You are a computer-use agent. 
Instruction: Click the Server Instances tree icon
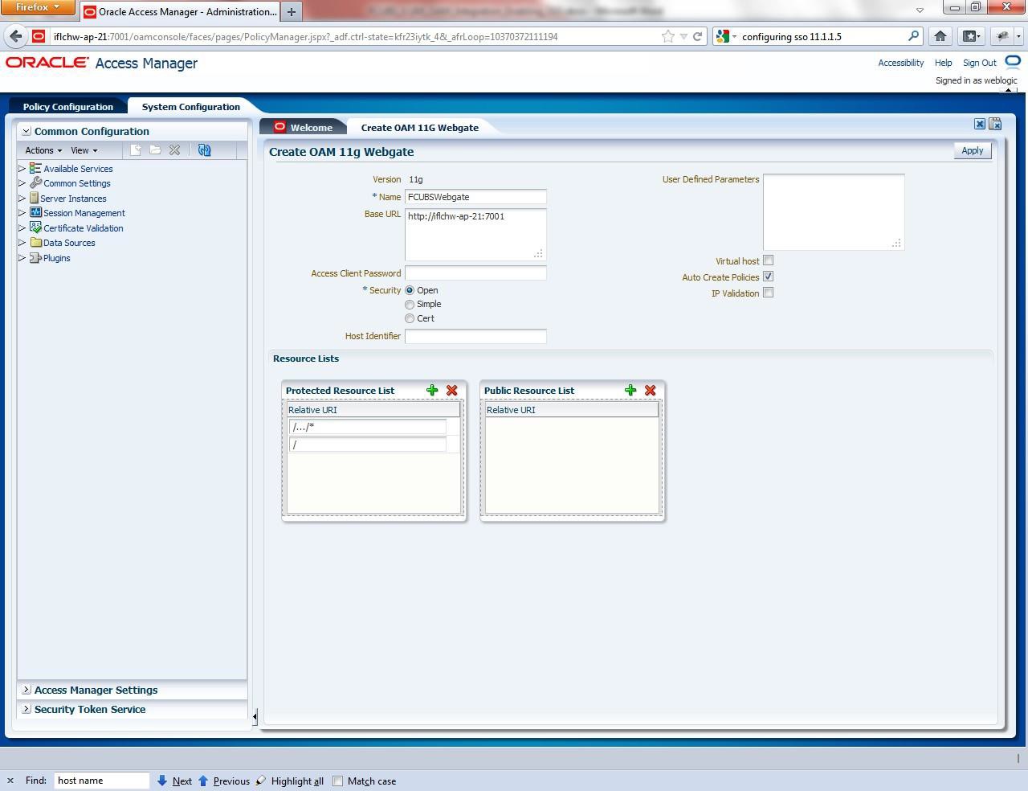34,198
